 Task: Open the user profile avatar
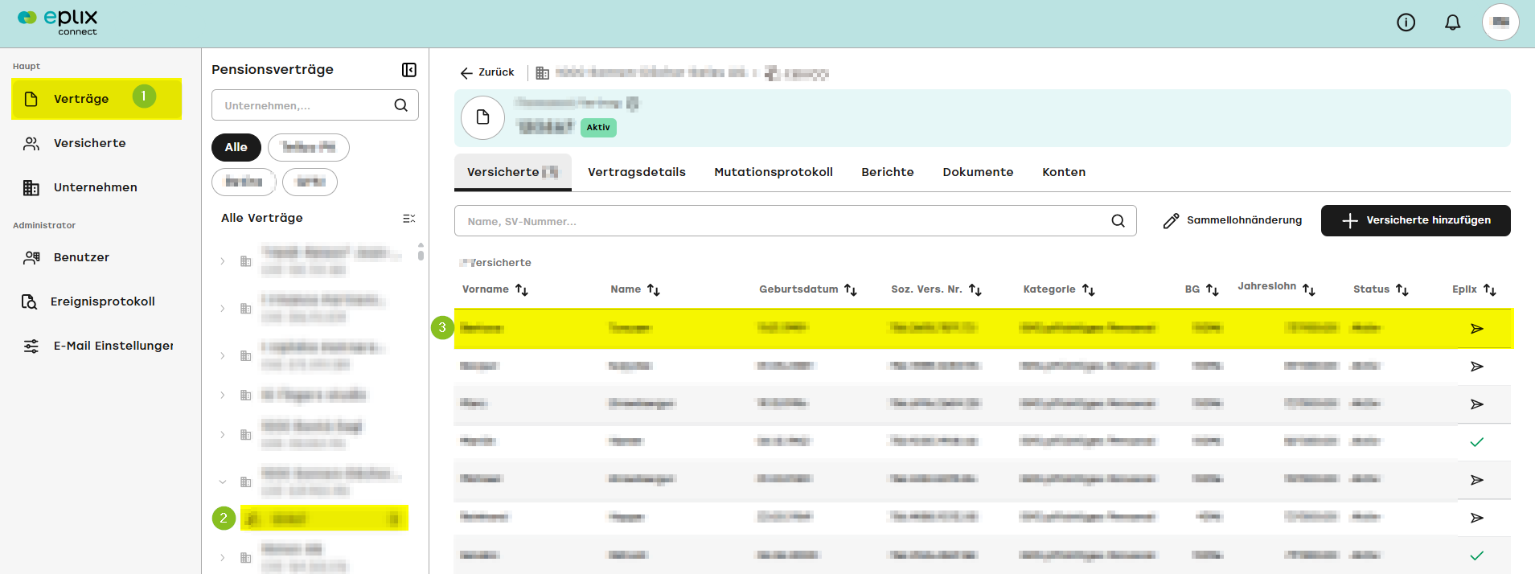tap(1500, 22)
